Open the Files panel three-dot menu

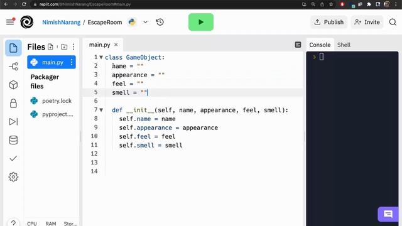tap(73, 46)
